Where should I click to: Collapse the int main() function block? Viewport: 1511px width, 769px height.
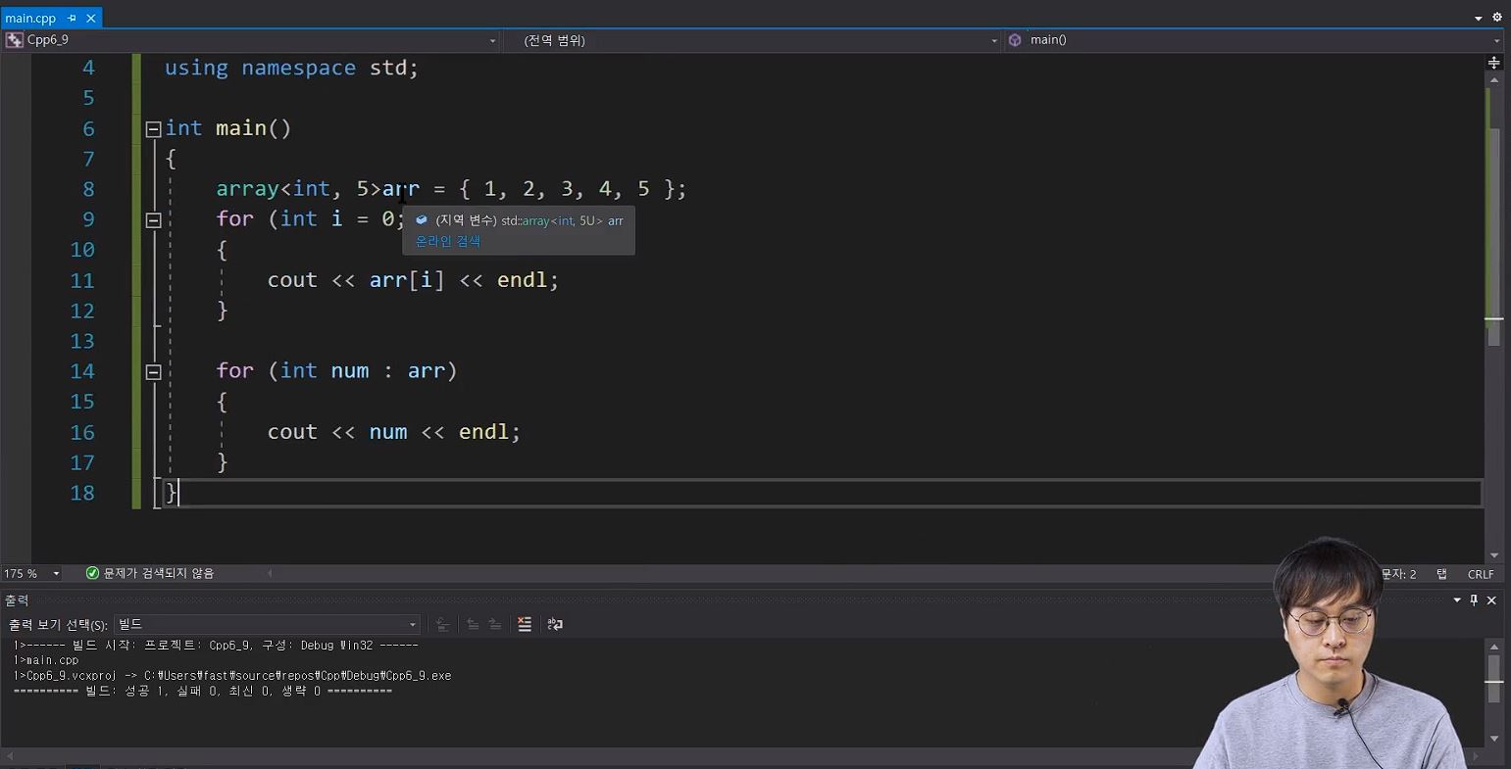[x=153, y=128]
